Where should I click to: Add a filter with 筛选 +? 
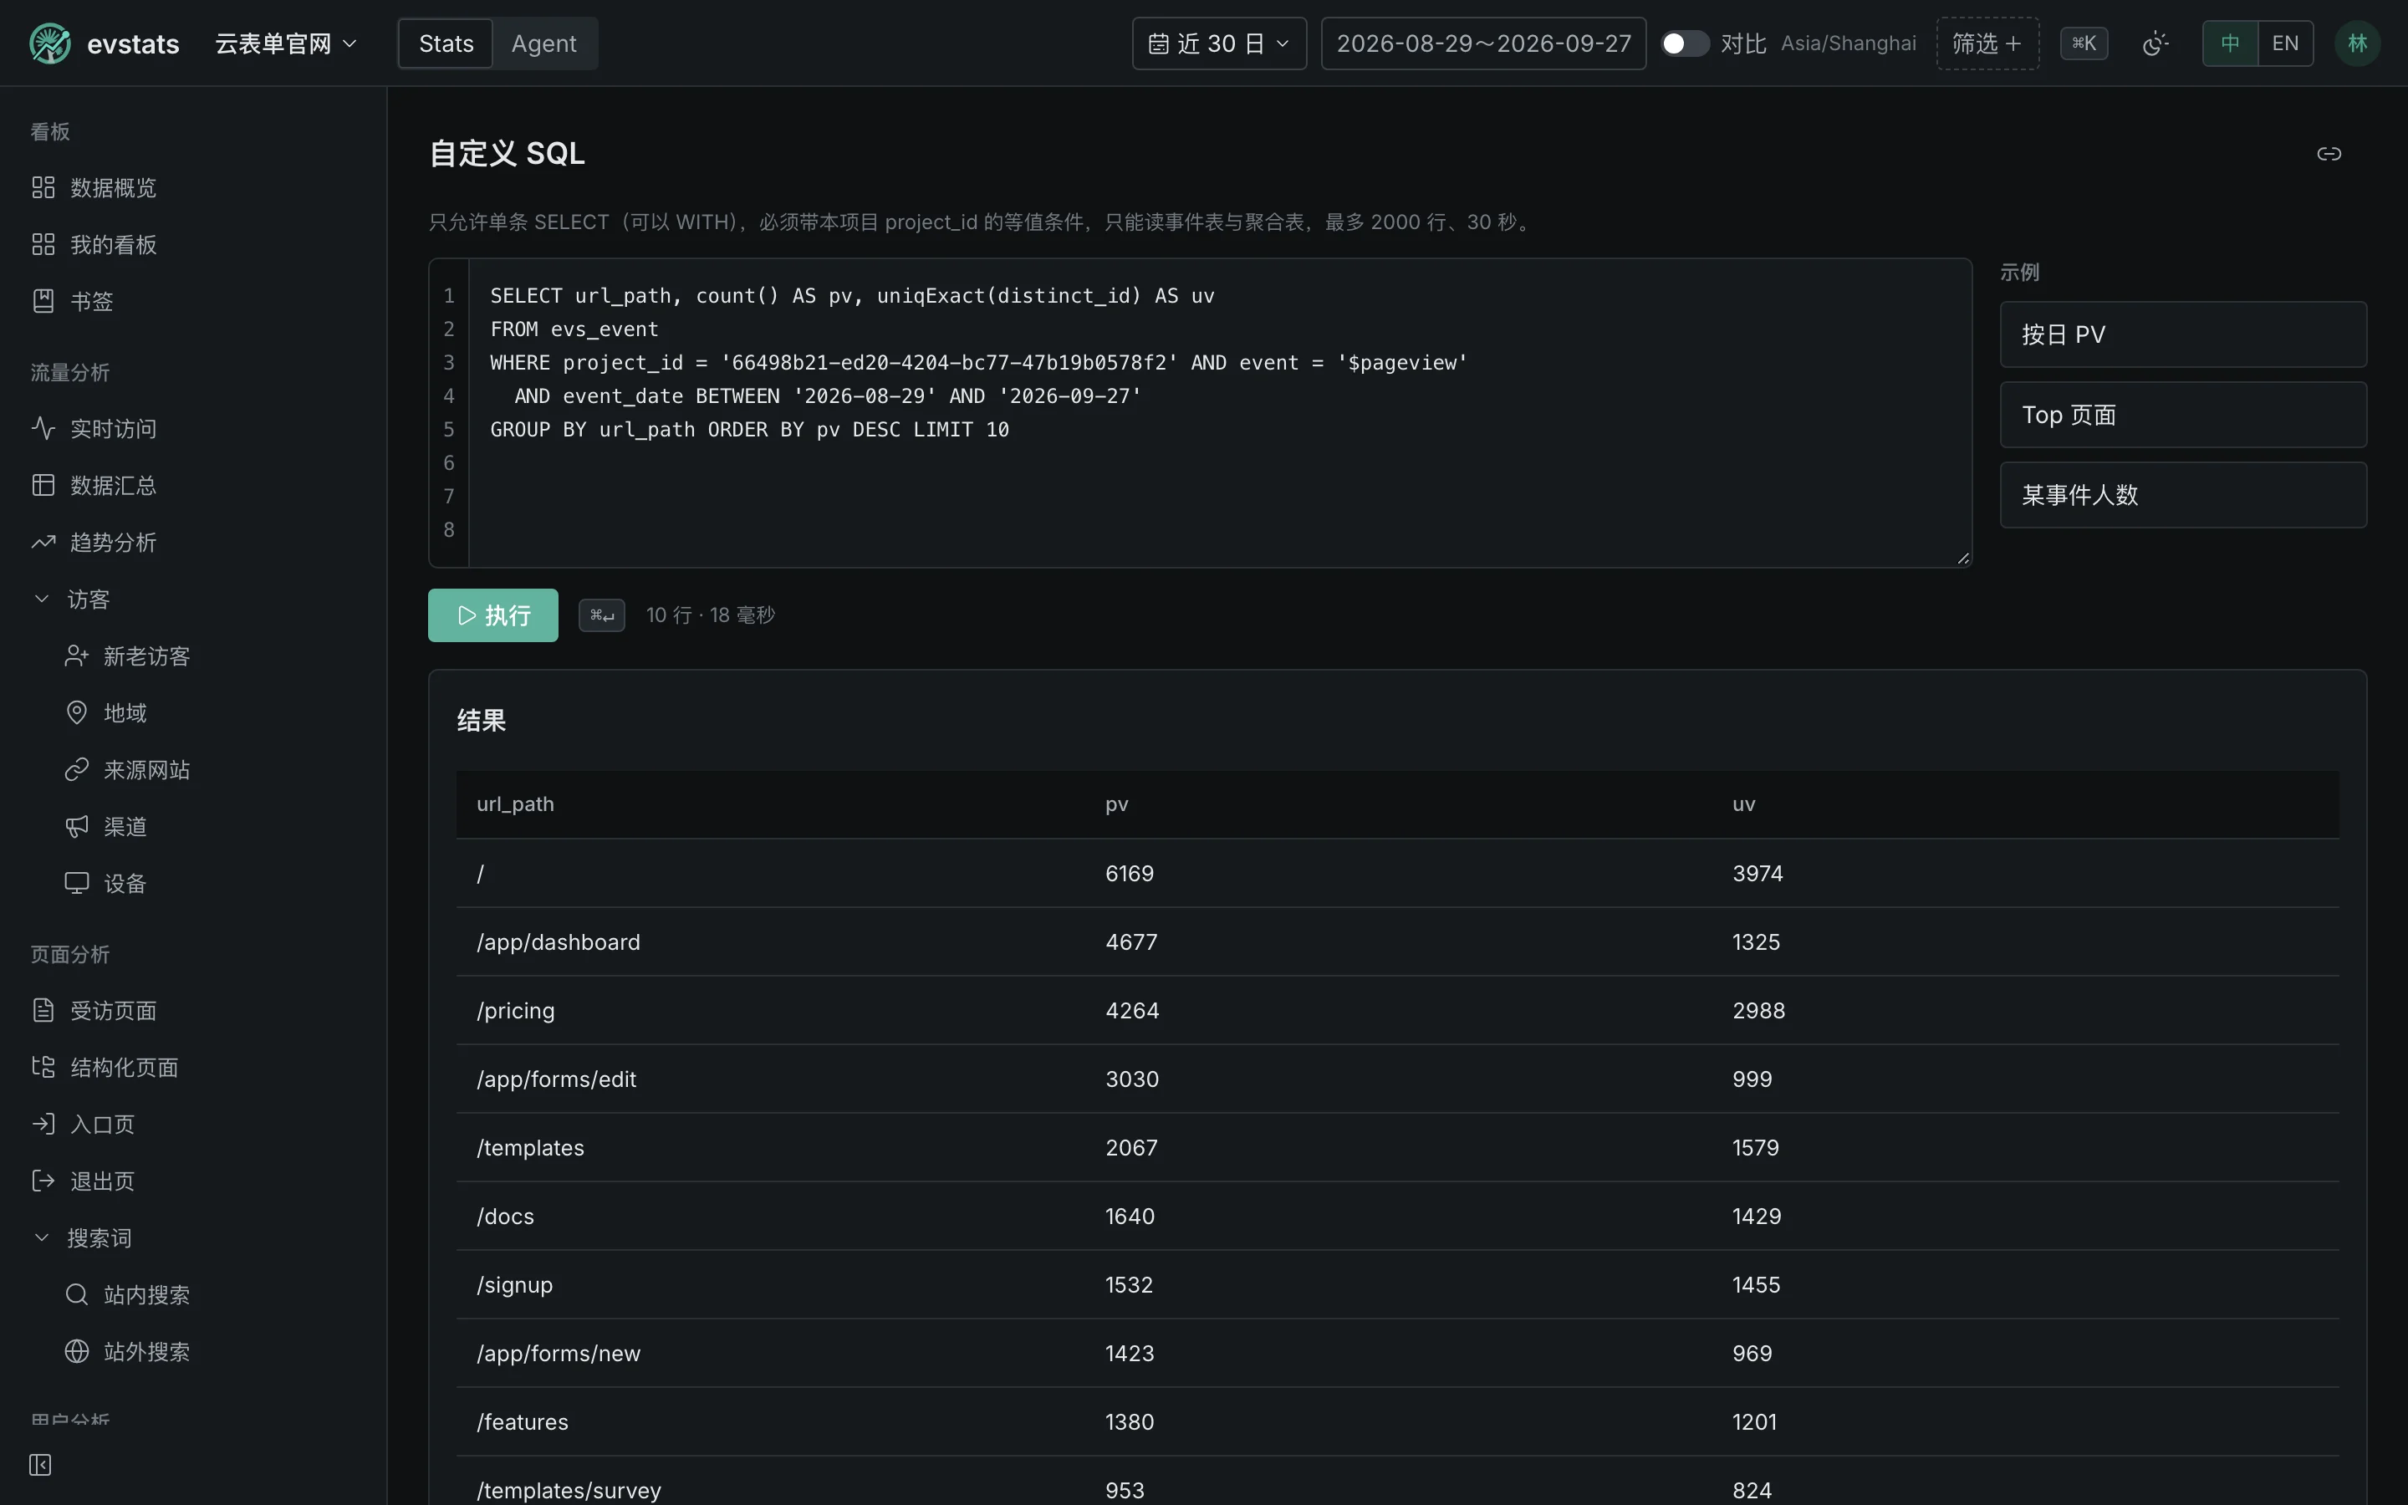(x=1987, y=43)
